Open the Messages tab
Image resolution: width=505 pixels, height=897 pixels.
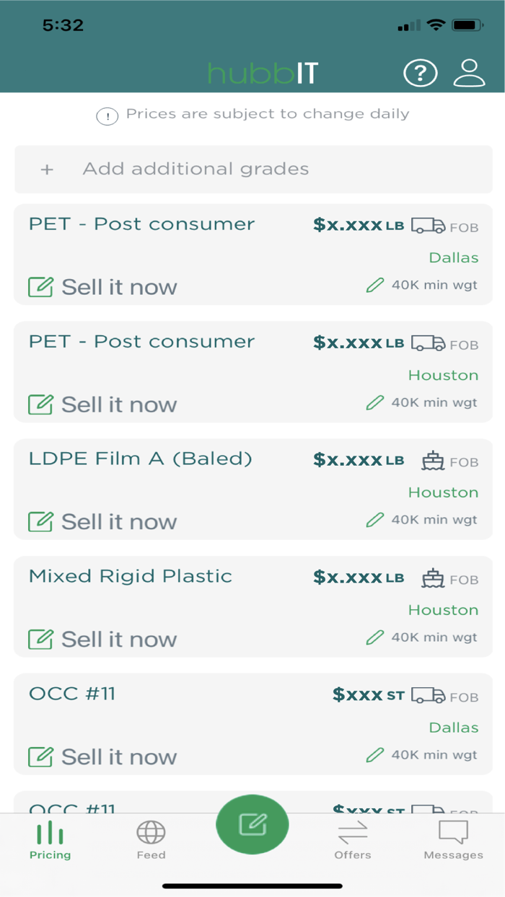[453, 841]
